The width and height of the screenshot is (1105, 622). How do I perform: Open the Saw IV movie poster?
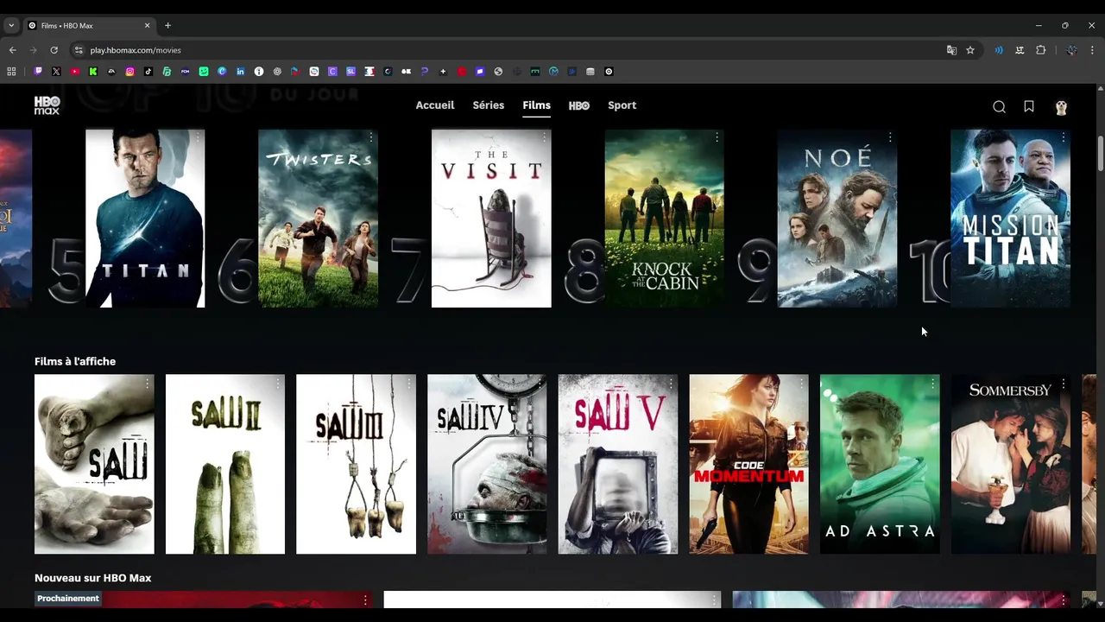pyautogui.click(x=487, y=464)
